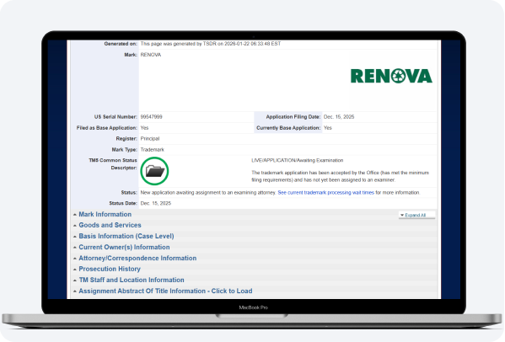Expand Current Owner(s) Information
The image size is (505, 342).
click(x=124, y=247)
